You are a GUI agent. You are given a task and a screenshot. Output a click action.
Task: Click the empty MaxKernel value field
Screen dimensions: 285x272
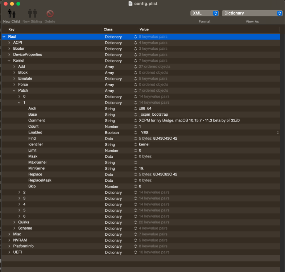tap(209, 162)
